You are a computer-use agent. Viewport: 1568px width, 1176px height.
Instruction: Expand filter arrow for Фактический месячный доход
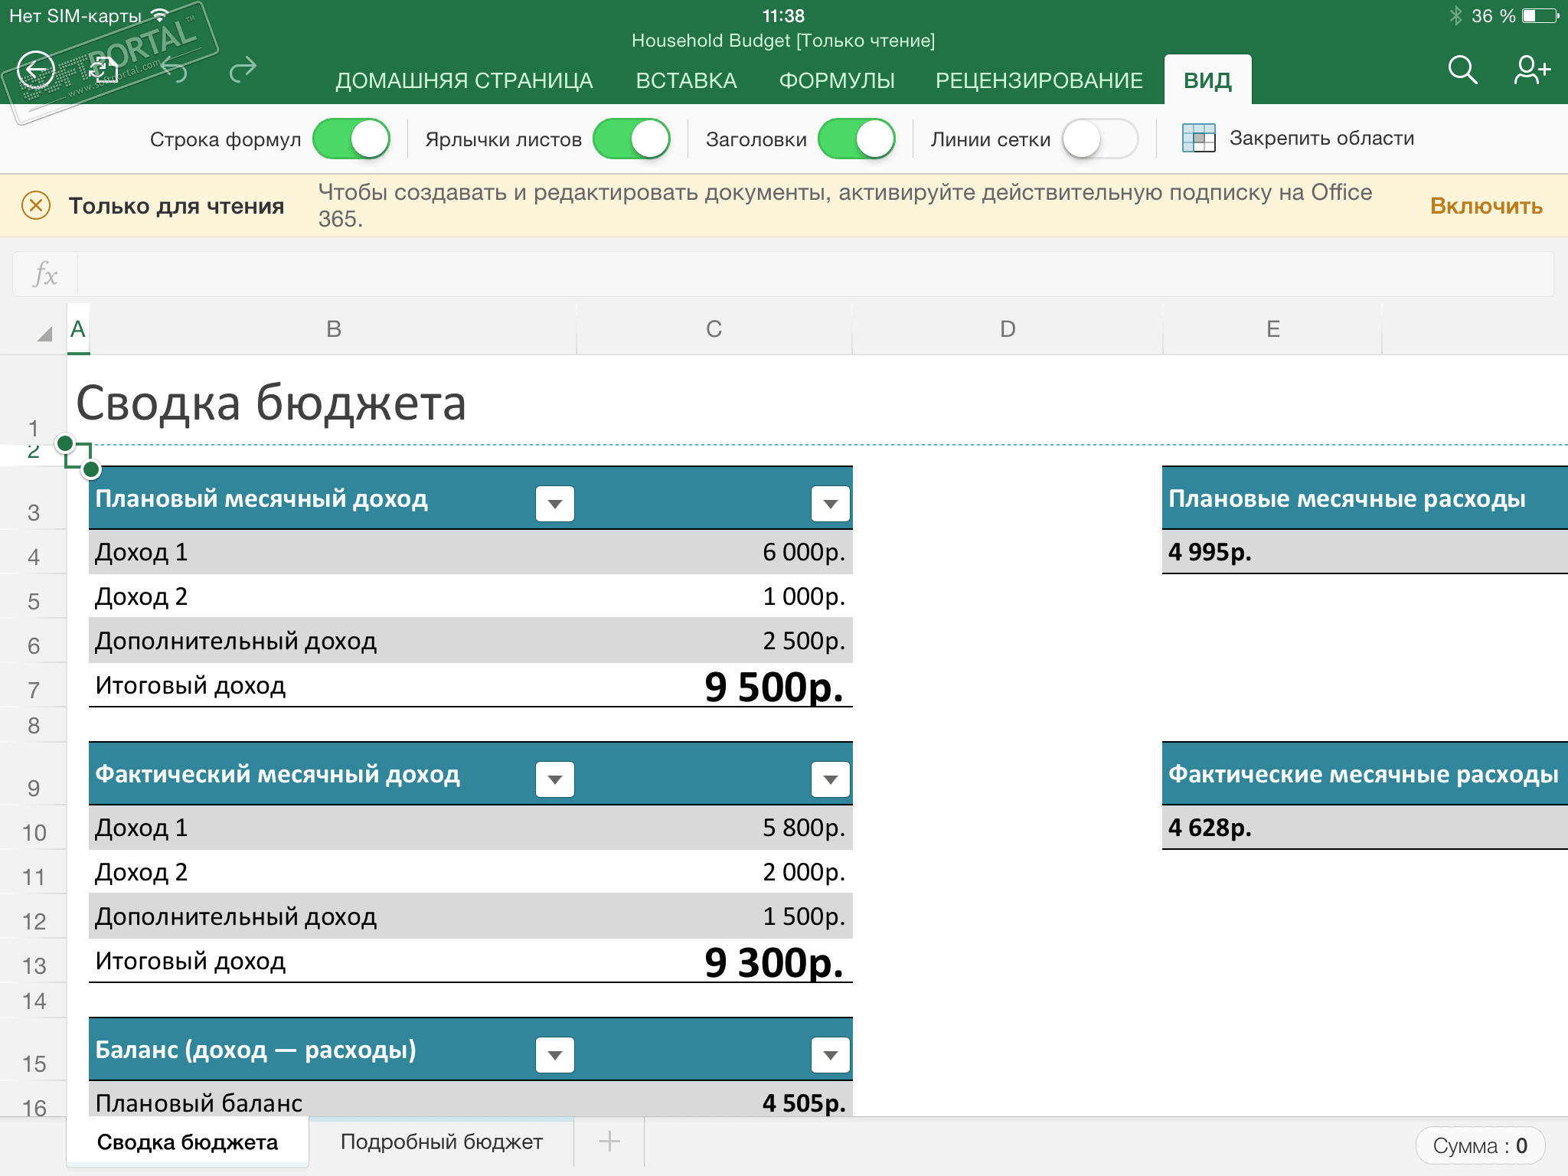555,779
